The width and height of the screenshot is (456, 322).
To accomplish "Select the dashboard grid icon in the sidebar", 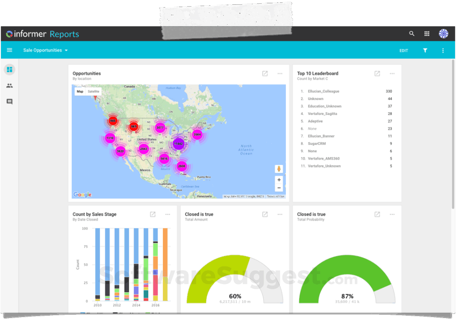I will (x=9, y=69).
